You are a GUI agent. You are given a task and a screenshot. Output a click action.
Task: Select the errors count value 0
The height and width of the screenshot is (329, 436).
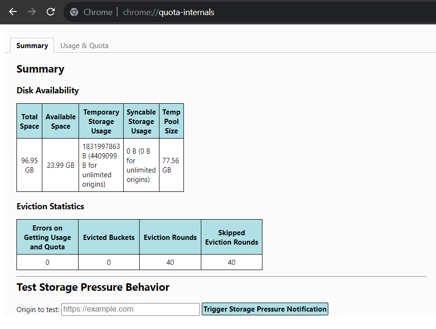(x=48, y=262)
